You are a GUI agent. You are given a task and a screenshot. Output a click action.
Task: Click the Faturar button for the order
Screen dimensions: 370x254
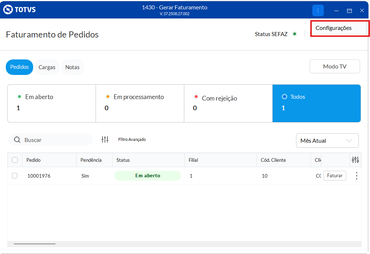[x=335, y=176]
